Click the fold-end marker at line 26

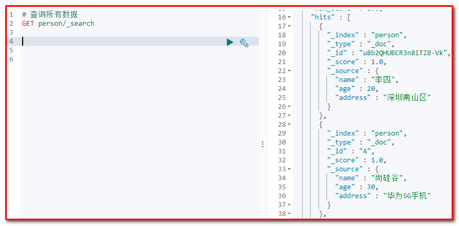[x=289, y=106]
